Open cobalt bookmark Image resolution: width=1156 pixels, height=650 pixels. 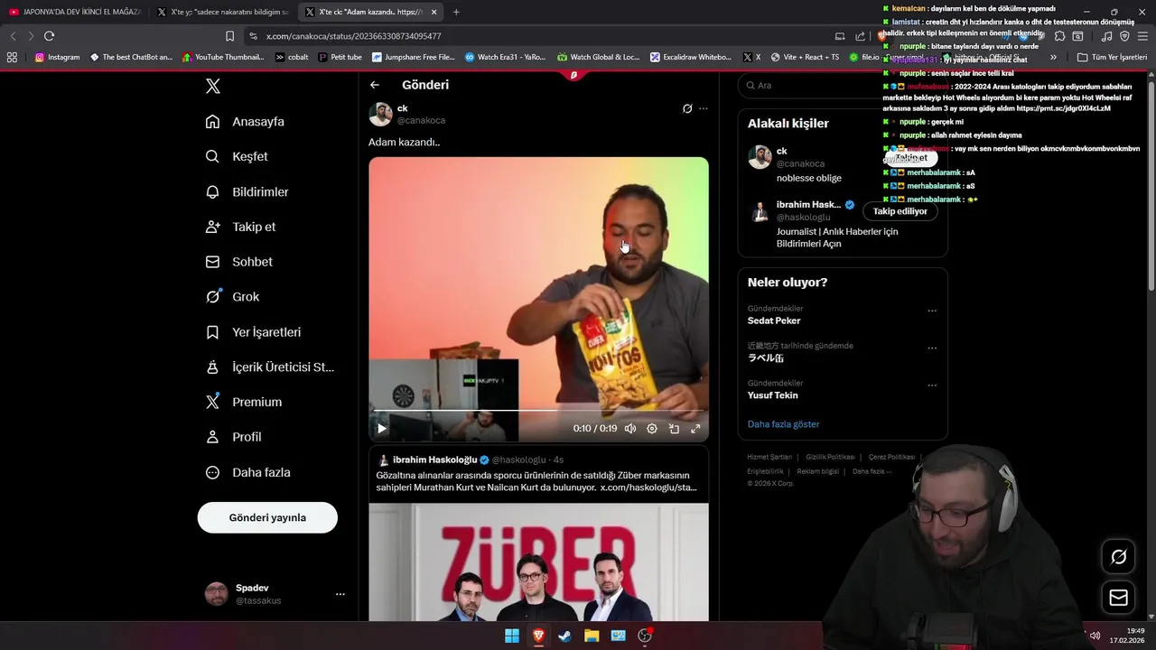pyautogui.click(x=292, y=57)
